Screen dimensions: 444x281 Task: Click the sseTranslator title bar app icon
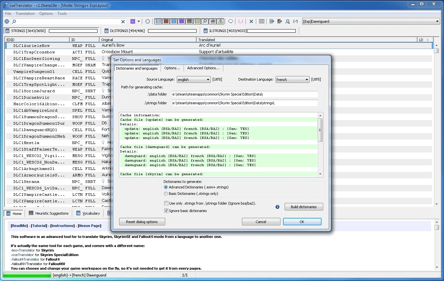(x=5, y=5)
